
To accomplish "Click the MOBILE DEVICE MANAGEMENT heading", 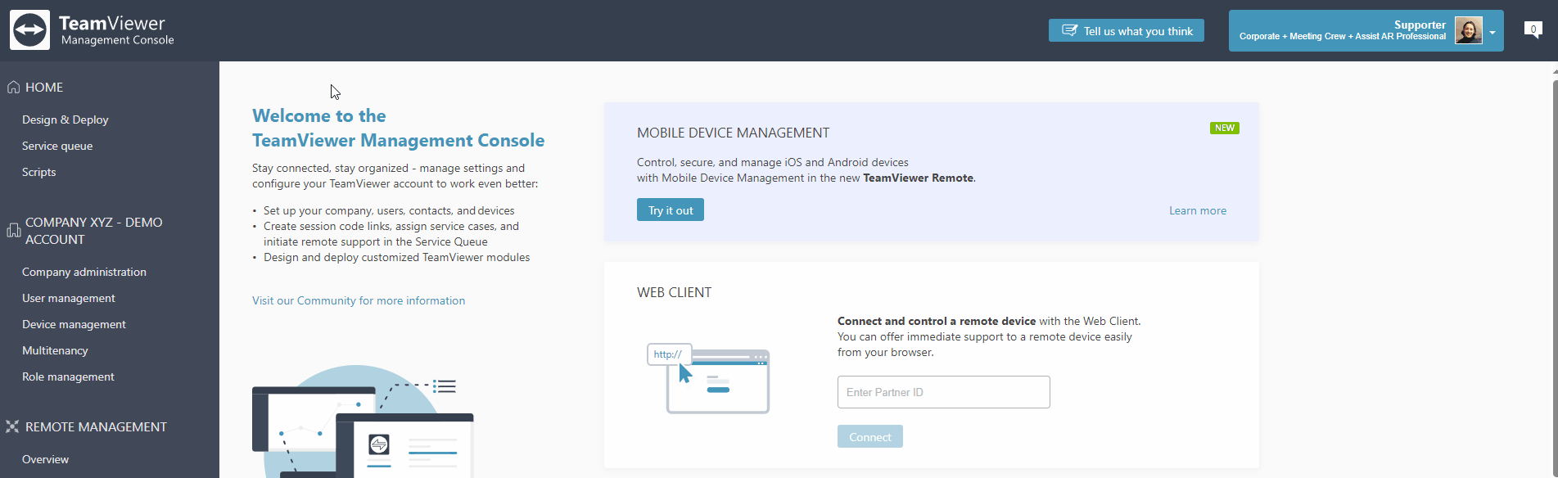I will (734, 133).
